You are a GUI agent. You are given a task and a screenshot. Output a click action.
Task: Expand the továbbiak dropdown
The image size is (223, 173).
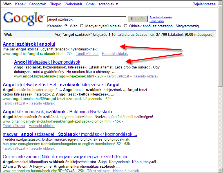click(x=108, y=4)
